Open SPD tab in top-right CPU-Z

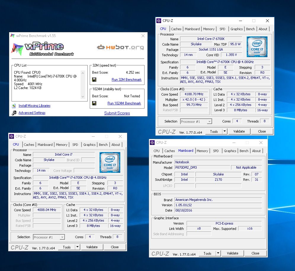(222, 29)
